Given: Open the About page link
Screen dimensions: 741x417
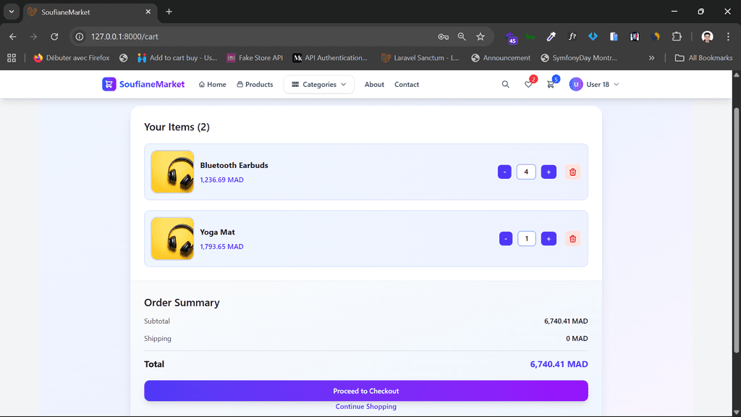Looking at the screenshot, I should tap(374, 84).
